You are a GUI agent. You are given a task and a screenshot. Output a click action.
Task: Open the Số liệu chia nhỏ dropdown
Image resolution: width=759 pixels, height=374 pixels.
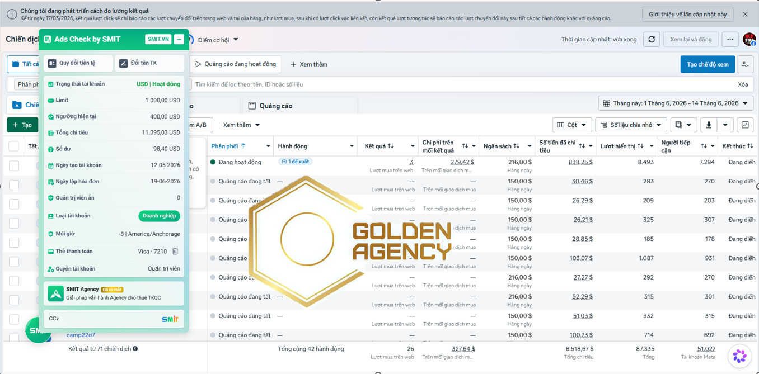pyautogui.click(x=631, y=125)
